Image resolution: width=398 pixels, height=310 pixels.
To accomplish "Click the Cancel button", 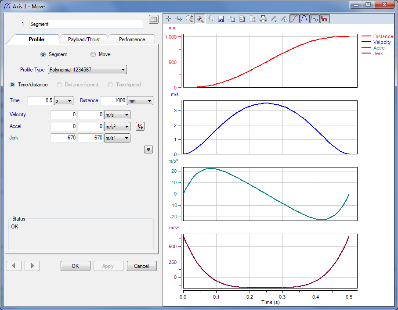I will [141, 266].
